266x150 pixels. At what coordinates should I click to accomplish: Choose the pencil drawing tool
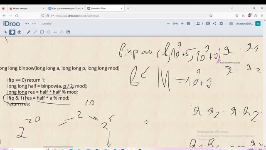tap(29, 32)
